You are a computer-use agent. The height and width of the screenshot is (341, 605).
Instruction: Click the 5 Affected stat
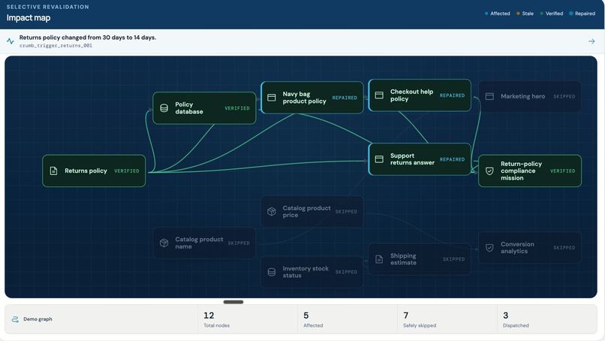[x=348, y=319]
